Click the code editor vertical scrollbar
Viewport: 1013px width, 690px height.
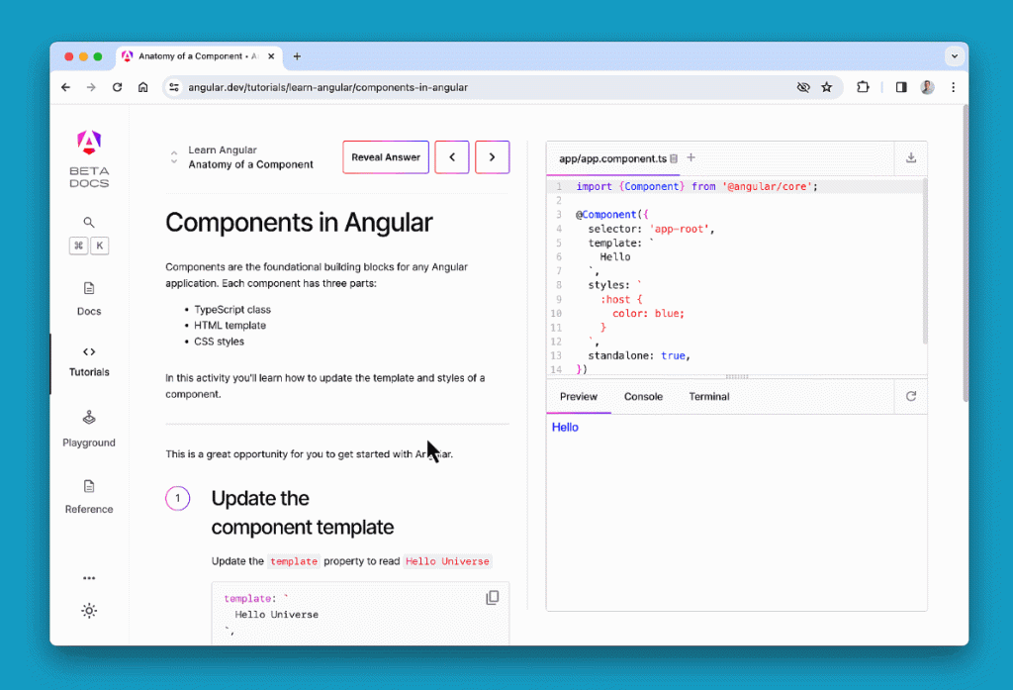point(925,260)
